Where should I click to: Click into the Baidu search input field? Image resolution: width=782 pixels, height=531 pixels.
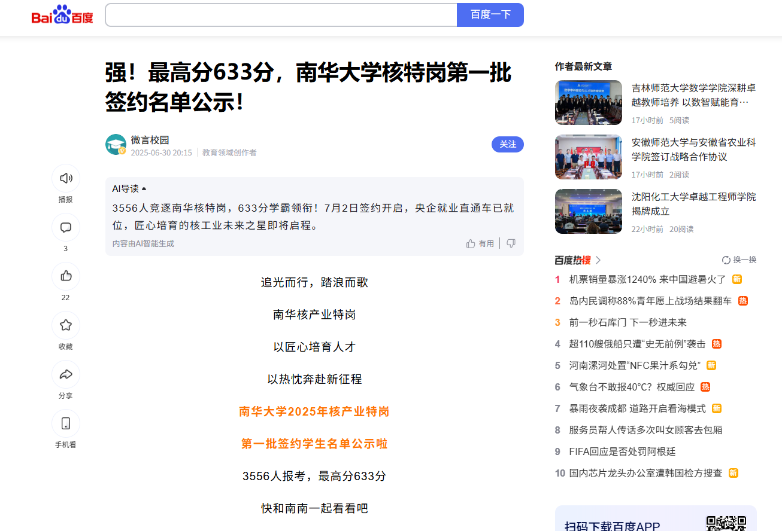[x=281, y=15]
